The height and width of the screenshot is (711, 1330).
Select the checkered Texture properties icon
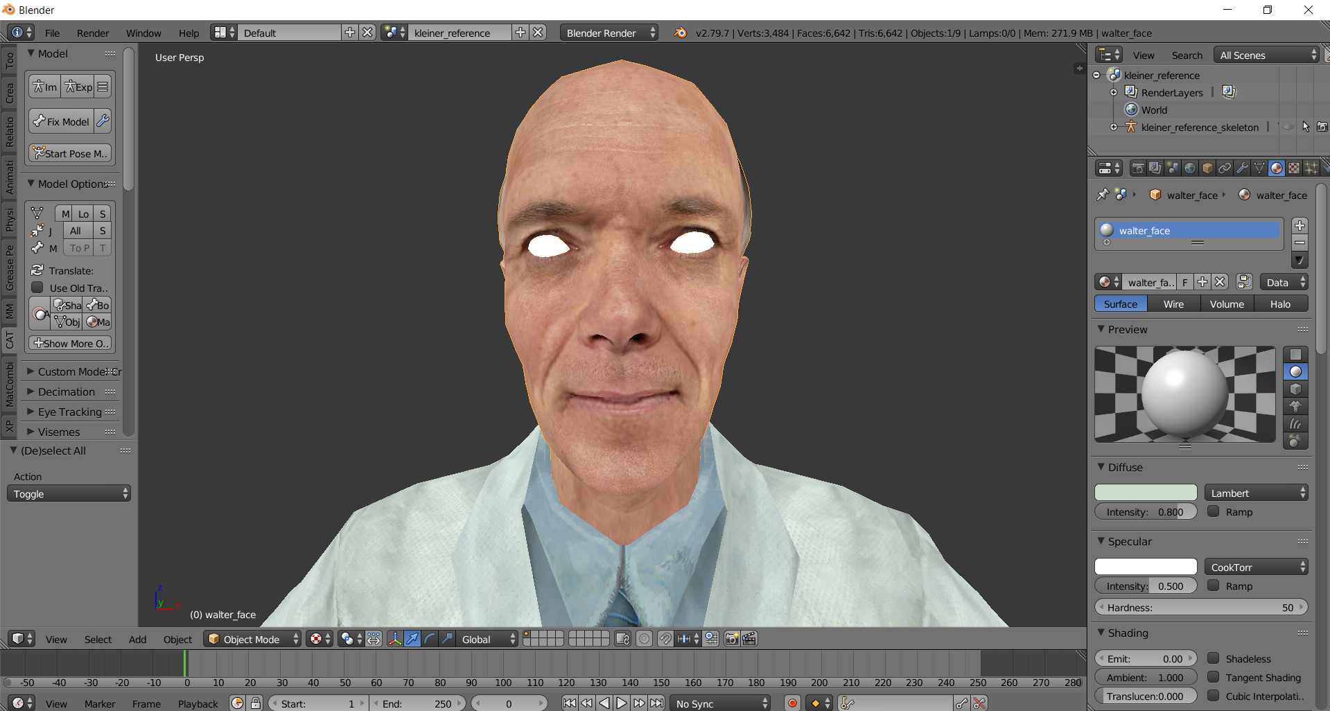coord(1295,168)
